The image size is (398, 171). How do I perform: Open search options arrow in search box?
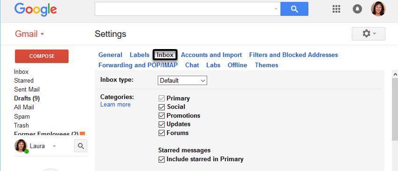276,9
